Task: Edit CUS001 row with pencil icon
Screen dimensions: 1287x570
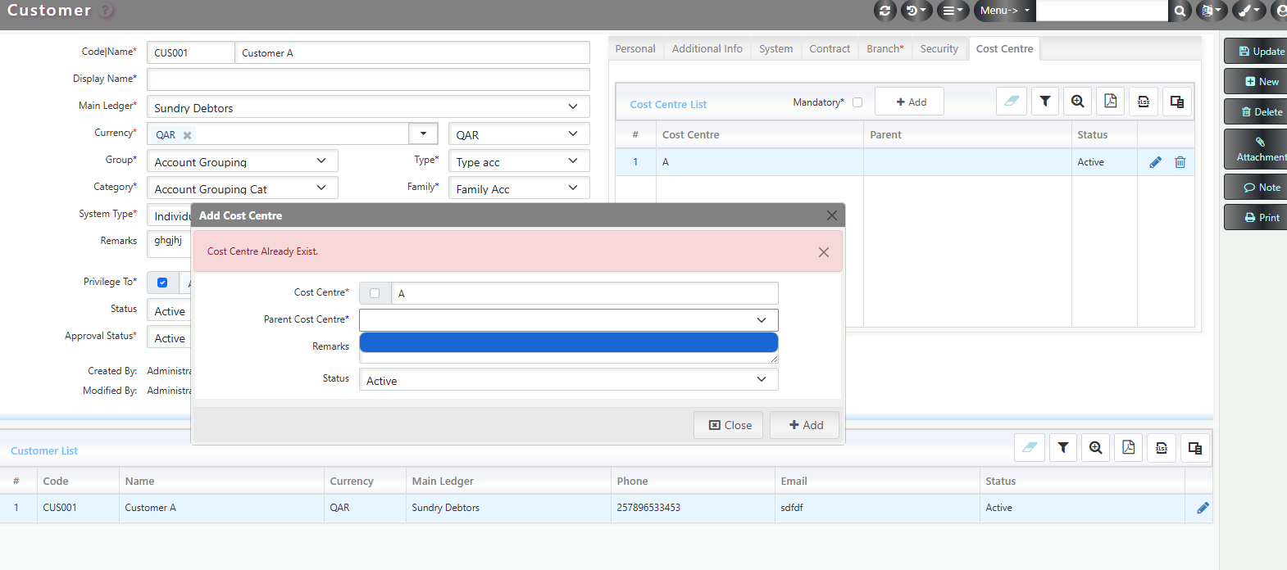Action: point(1203,508)
